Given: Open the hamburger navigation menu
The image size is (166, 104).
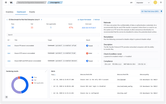Looking at the screenshot, I should point(6,2).
